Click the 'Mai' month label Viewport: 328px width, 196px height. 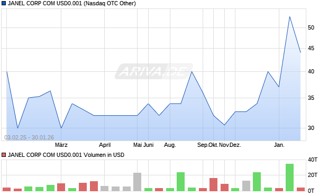pyautogui.click(x=138, y=145)
